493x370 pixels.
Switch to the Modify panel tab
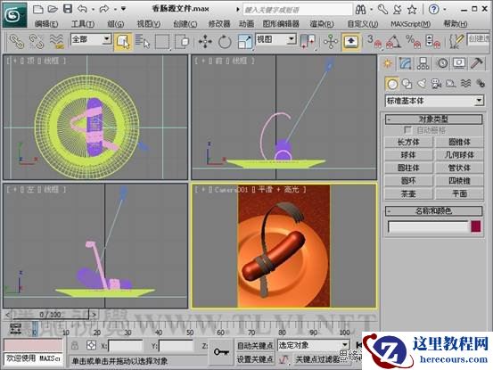405,63
